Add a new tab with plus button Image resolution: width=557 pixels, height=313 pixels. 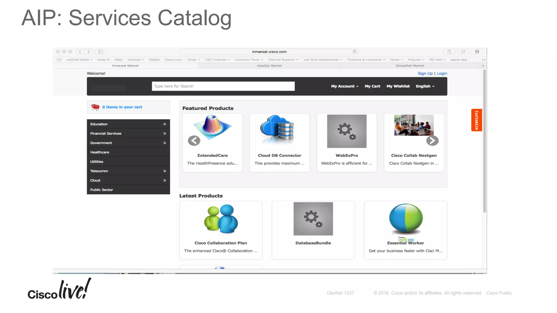[x=483, y=66]
